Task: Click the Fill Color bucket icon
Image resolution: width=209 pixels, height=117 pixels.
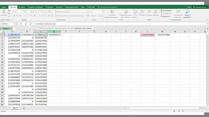Action: point(30,16)
